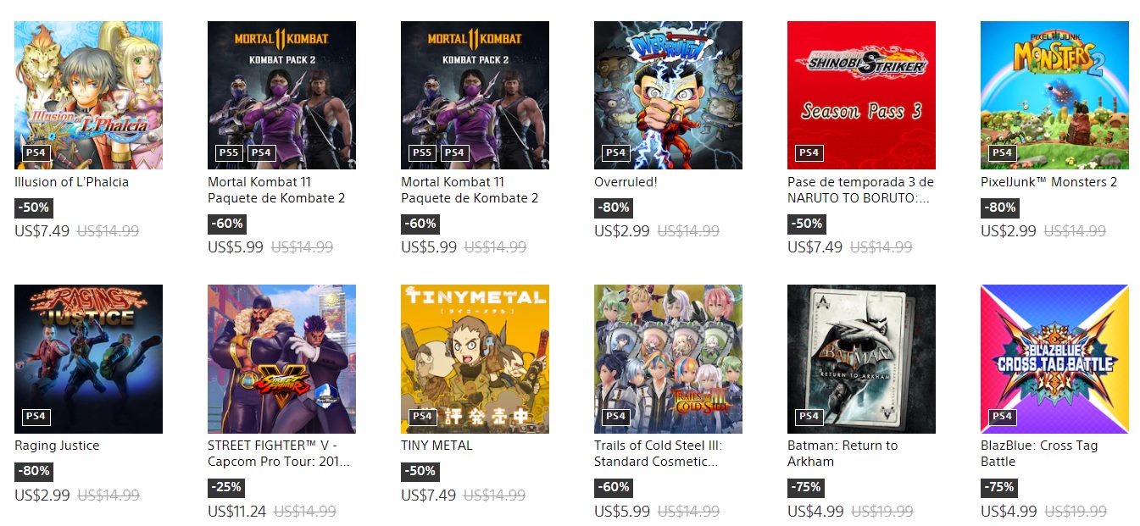Screen dimensions: 1140x526
Task: Select the Raging Justice cover thumbnail
Action: click(88, 359)
